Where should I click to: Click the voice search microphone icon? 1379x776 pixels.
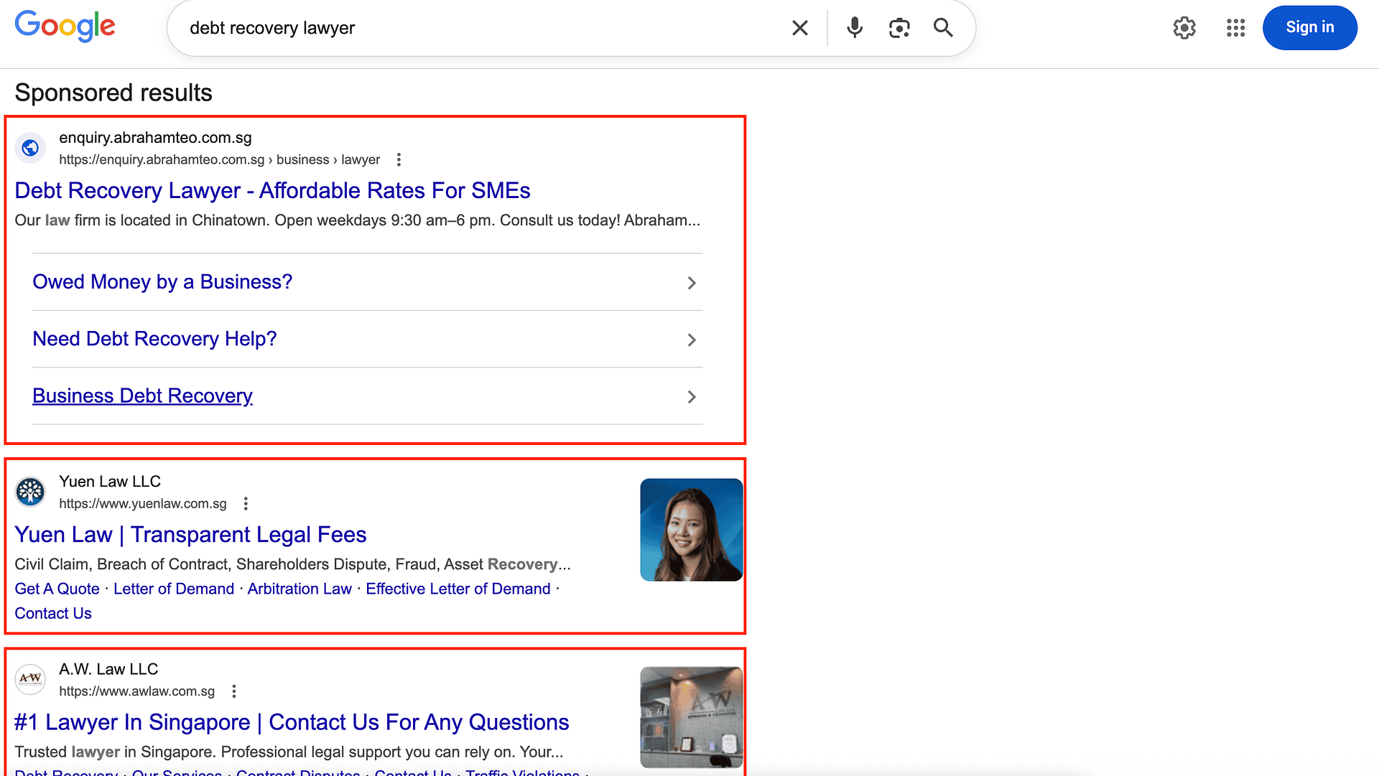[855, 28]
